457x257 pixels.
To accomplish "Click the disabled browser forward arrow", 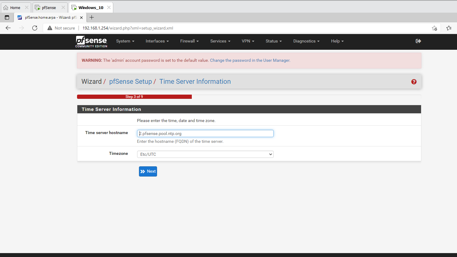I will coord(21,28).
